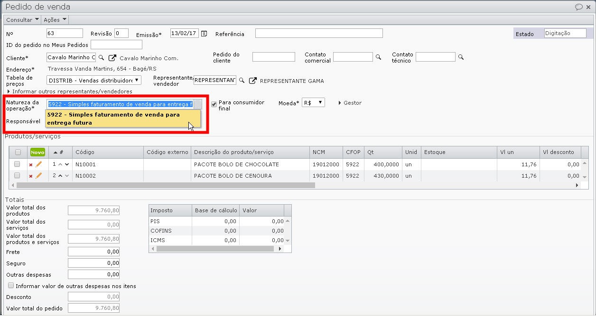Viewport: 596px width, 316px height.
Task: Move item N10001 up one position
Action: tap(60, 164)
